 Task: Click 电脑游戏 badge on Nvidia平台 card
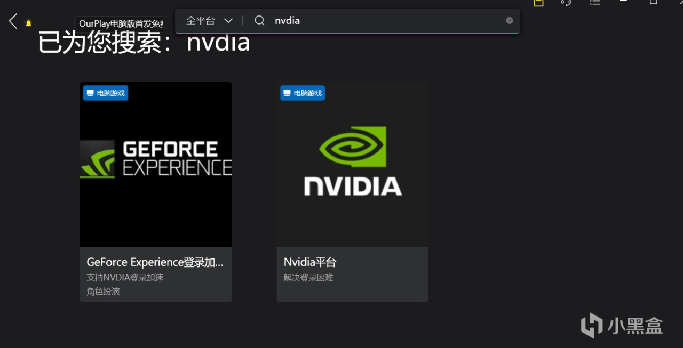(x=303, y=93)
